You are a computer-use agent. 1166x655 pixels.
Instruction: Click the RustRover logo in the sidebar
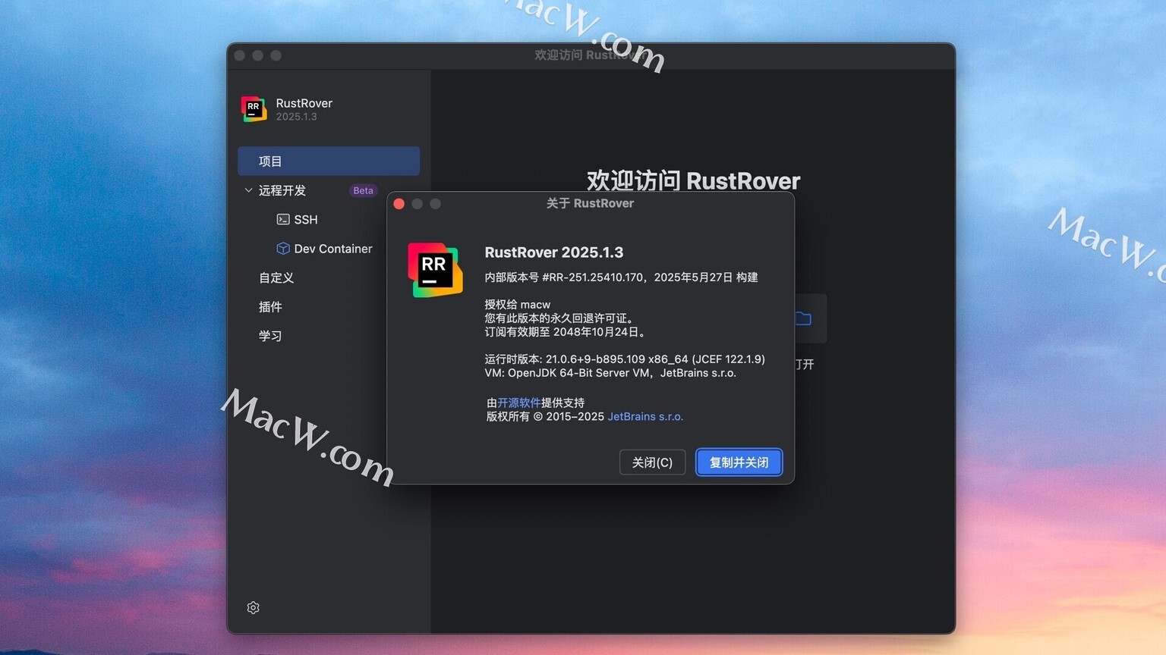[254, 109]
